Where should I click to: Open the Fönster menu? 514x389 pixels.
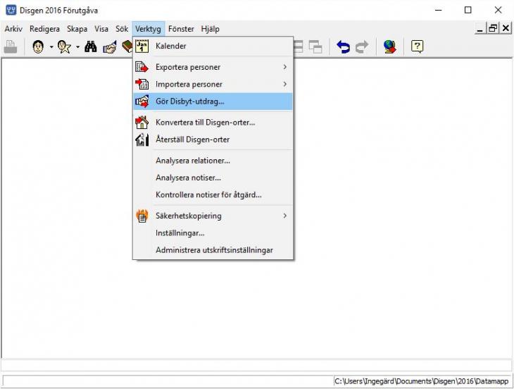click(x=181, y=29)
